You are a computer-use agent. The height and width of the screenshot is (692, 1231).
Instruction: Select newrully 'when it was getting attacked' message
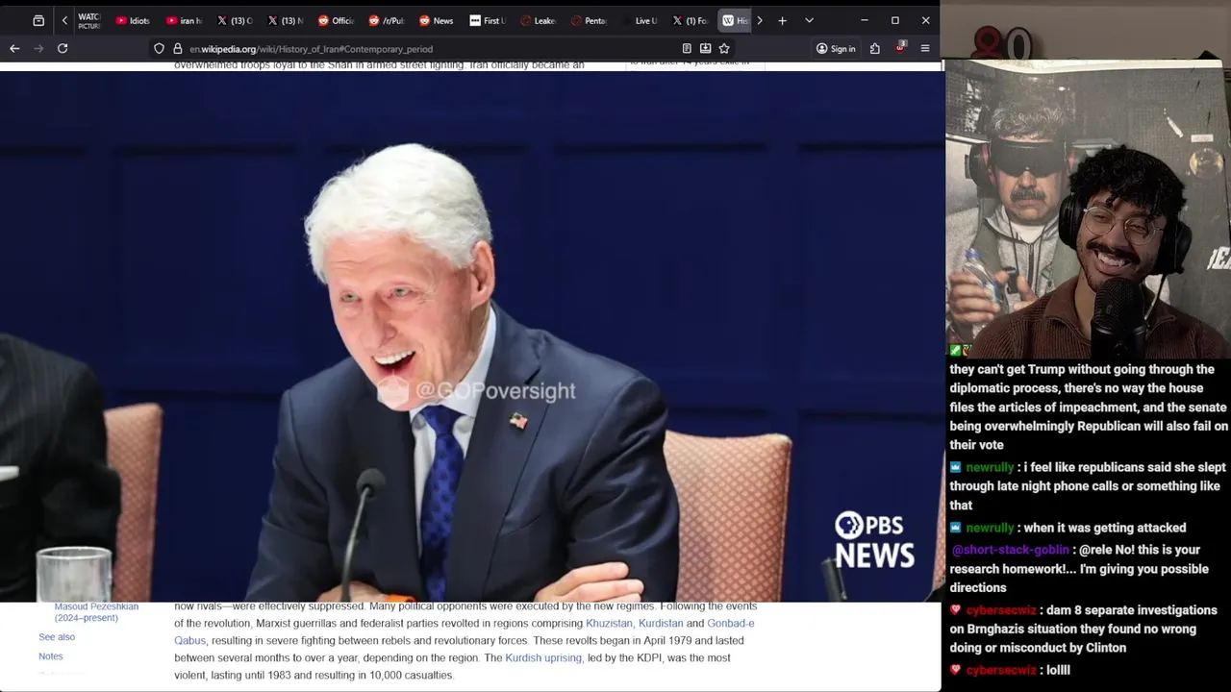point(1068,528)
